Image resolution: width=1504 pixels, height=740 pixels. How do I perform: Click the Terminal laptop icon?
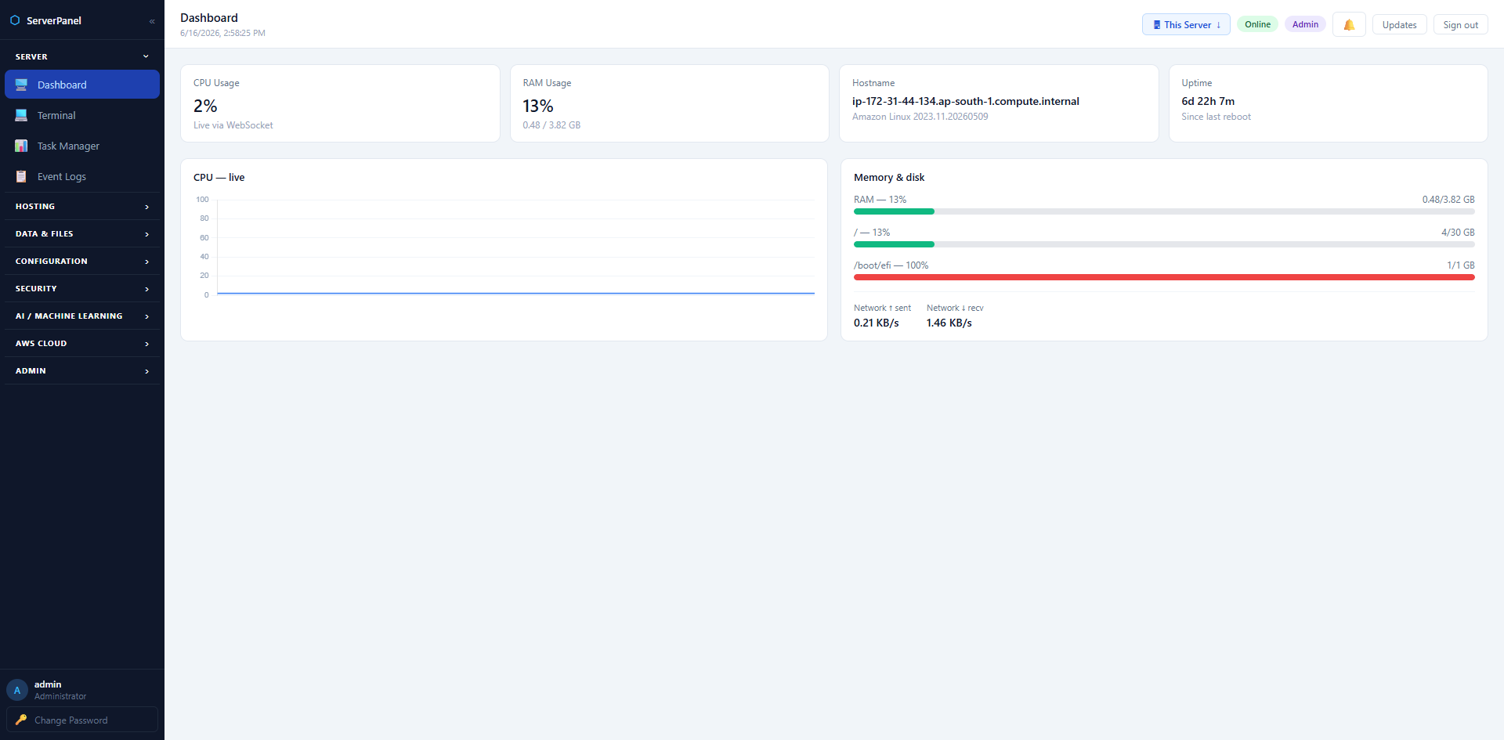coord(21,115)
